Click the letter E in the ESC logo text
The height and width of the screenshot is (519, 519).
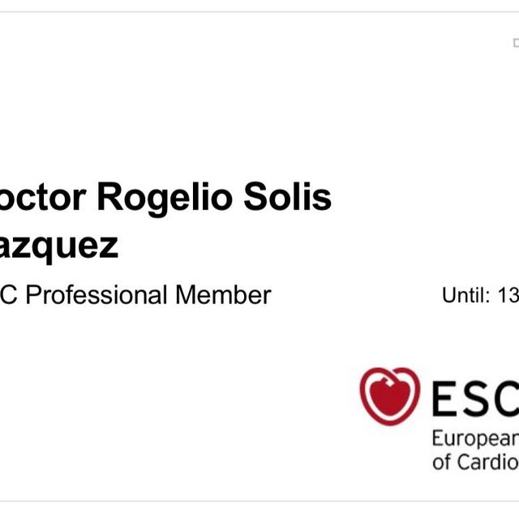coord(446,399)
